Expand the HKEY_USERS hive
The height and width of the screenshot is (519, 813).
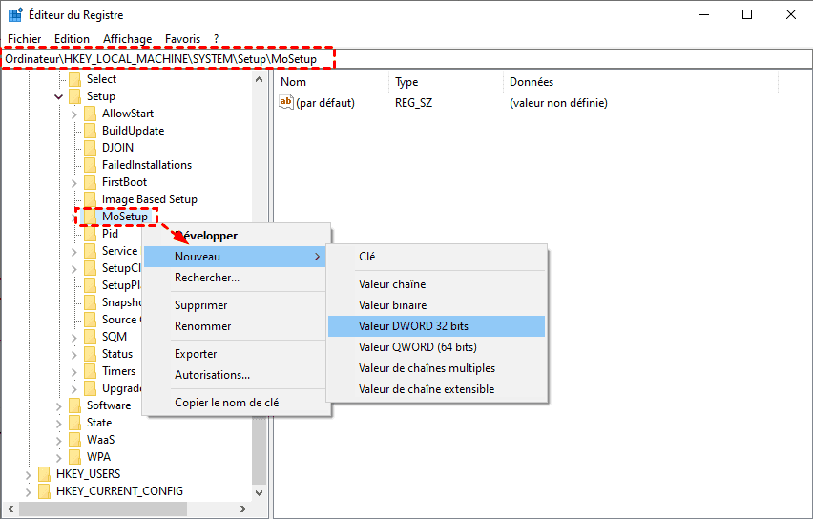pyautogui.click(x=28, y=475)
